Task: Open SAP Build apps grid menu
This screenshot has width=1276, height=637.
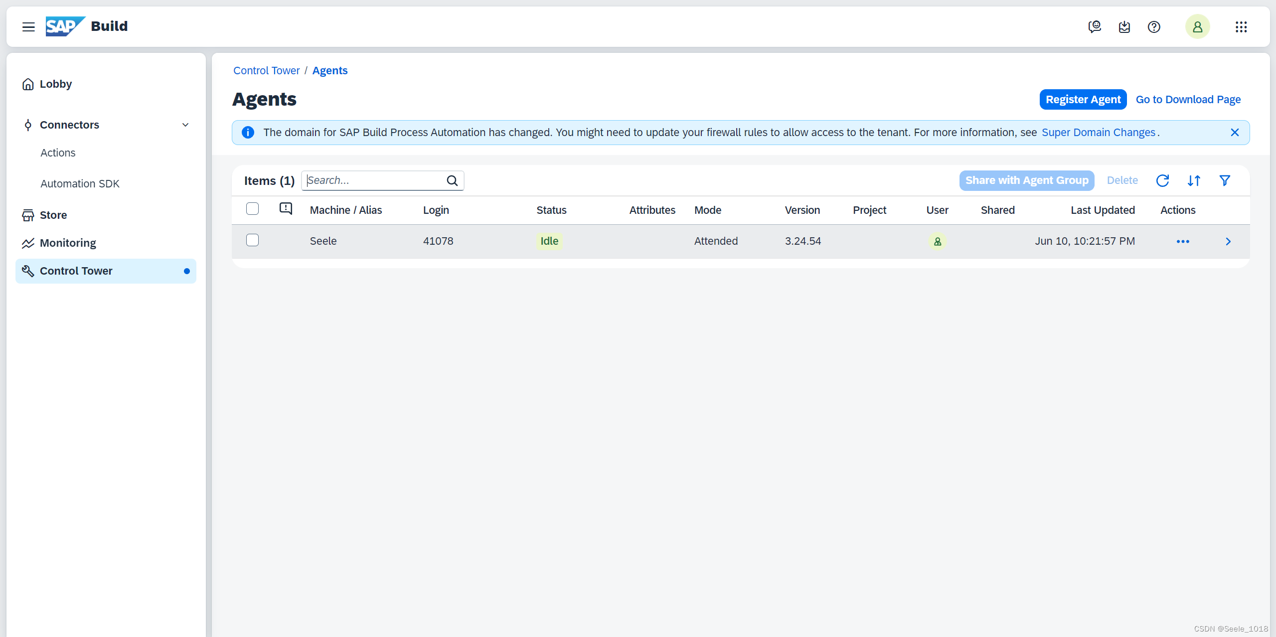Action: point(1241,27)
